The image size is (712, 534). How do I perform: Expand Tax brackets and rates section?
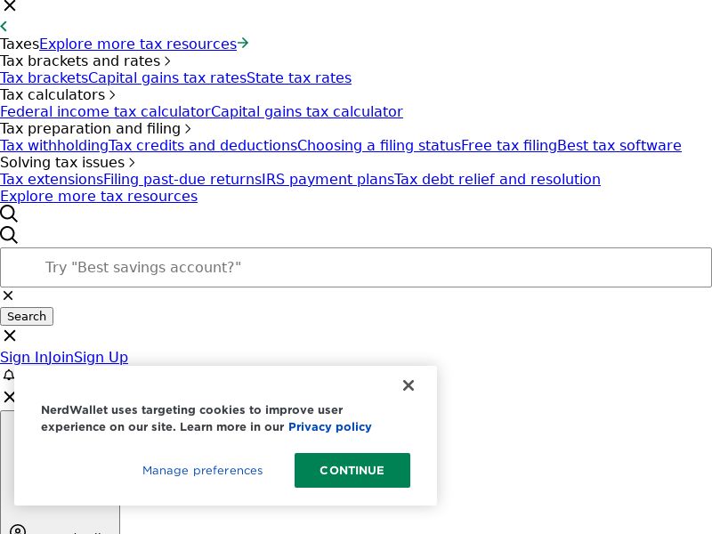click(85, 61)
